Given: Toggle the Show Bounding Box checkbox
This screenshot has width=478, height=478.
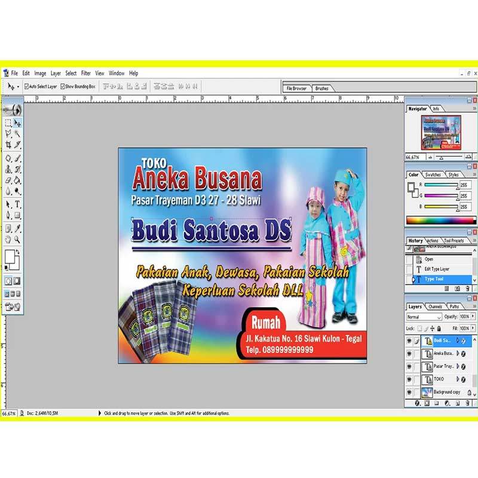Looking at the screenshot, I should (x=63, y=86).
